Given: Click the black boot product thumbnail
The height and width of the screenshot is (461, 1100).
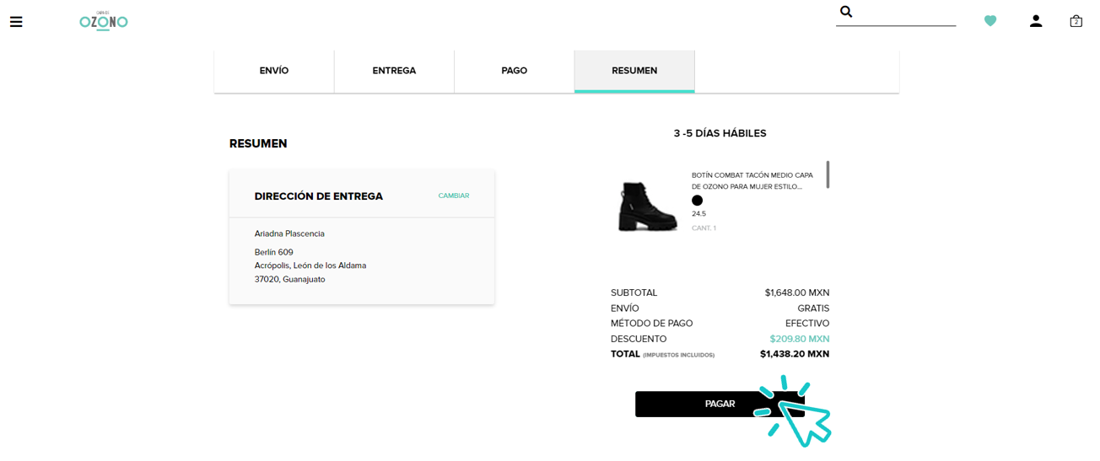Looking at the screenshot, I should point(648,205).
